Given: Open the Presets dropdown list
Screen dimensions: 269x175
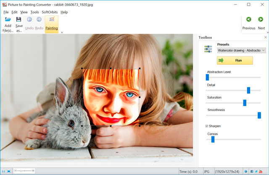Looking at the screenshot, I should coord(241,50).
